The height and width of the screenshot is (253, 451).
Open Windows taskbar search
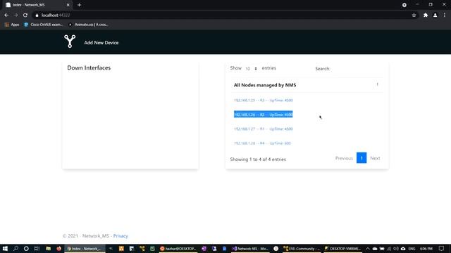tap(16, 248)
